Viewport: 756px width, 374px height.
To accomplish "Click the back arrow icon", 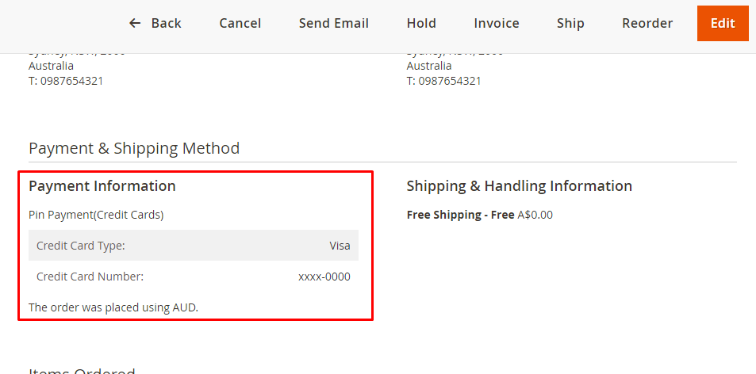I will pos(135,24).
